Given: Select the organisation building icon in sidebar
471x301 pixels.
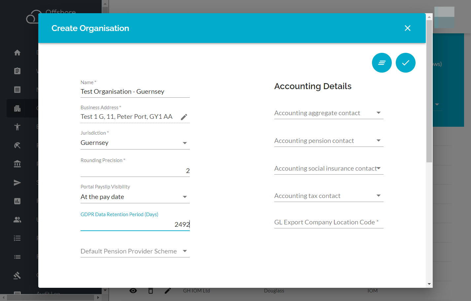Looking at the screenshot, I should pyautogui.click(x=17, y=108).
